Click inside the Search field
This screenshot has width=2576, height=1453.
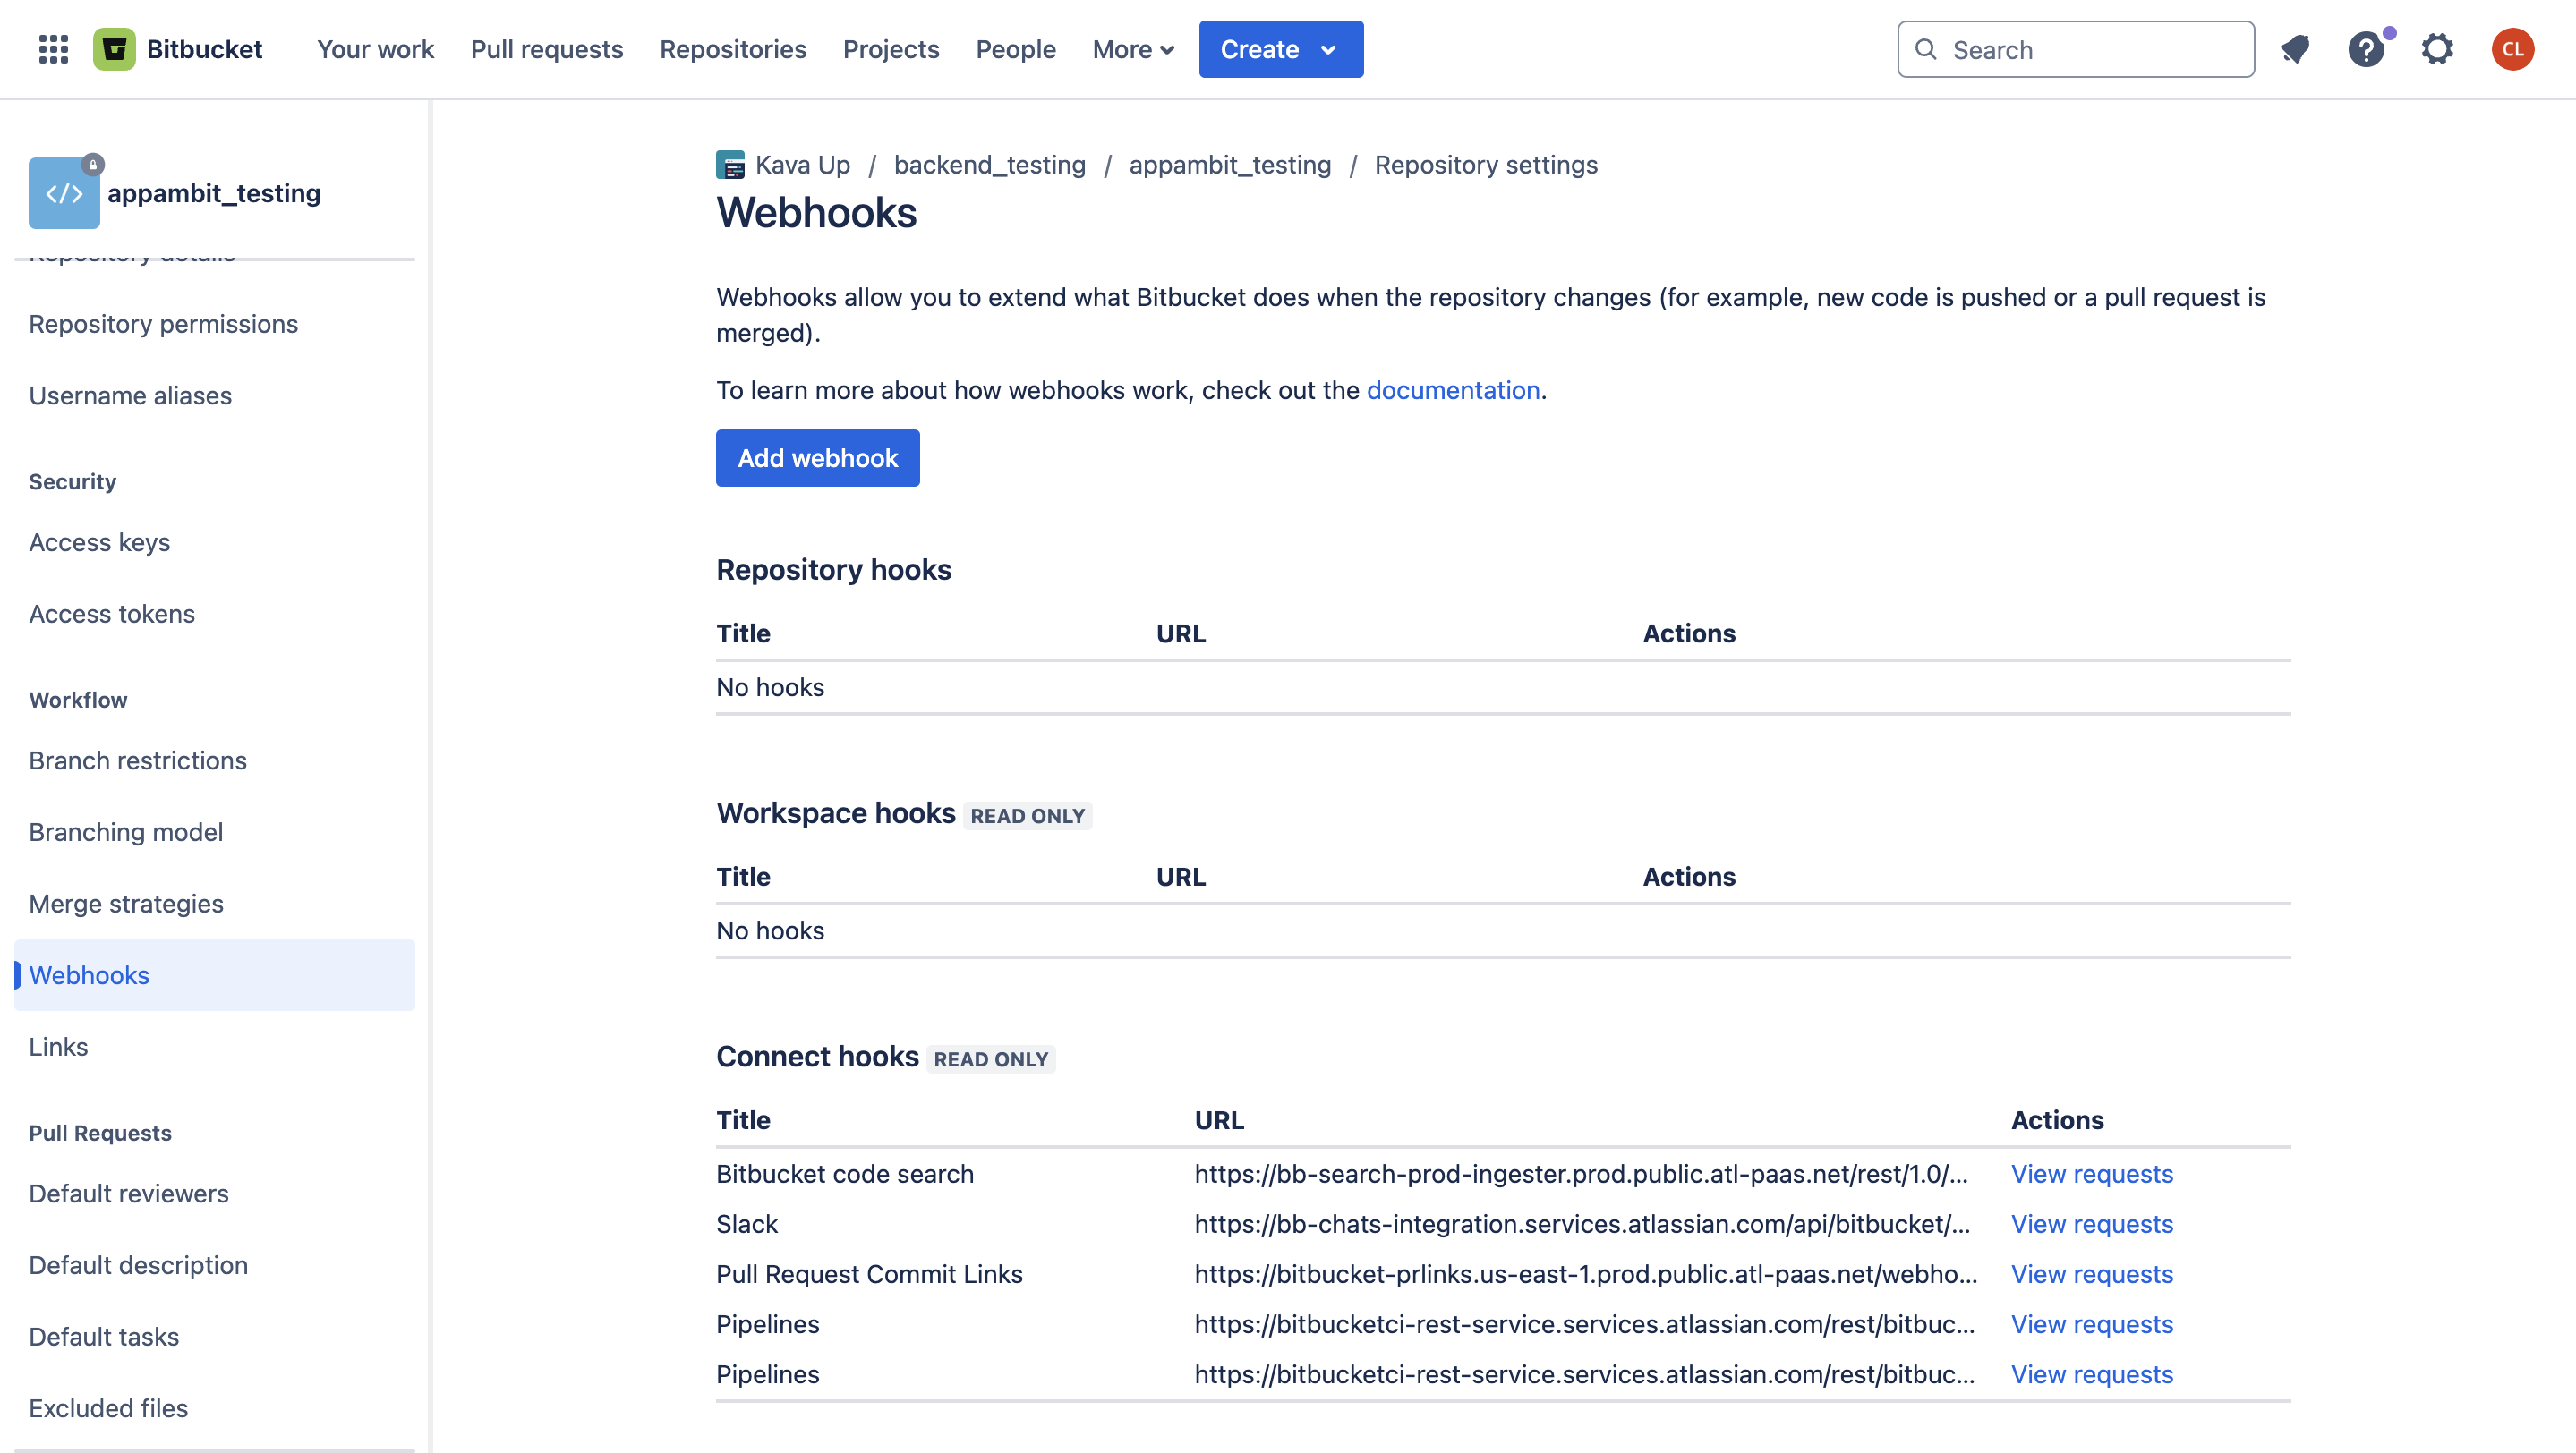pos(2090,49)
